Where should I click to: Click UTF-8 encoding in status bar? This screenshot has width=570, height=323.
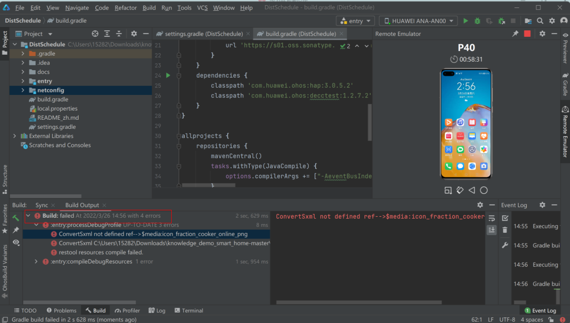pos(507,320)
